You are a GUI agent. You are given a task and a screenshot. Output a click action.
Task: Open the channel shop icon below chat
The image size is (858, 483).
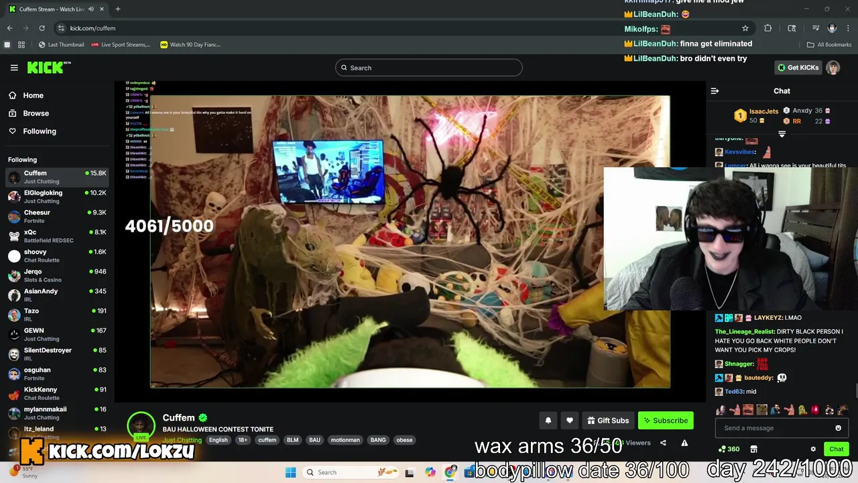(x=753, y=449)
